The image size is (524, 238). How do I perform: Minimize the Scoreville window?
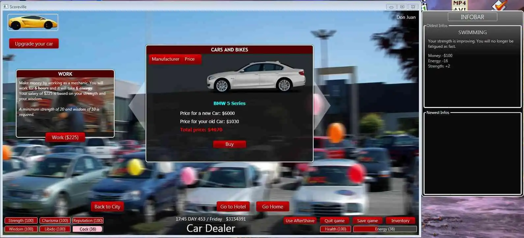(x=391, y=7)
